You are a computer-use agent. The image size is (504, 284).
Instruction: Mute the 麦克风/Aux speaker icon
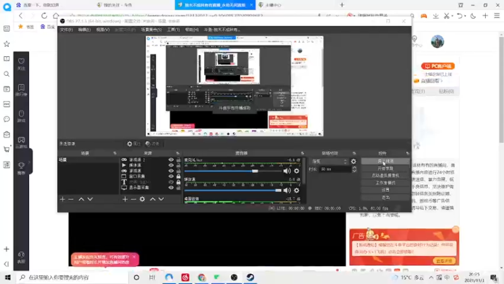pyautogui.click(x=287, y=171)
